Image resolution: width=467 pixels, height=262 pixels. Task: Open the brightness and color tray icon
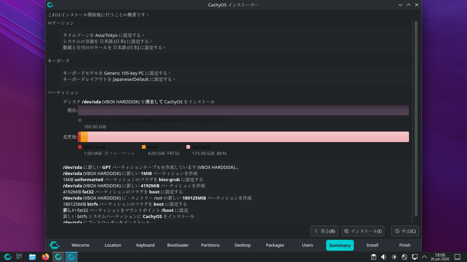[x=394, y=257]
